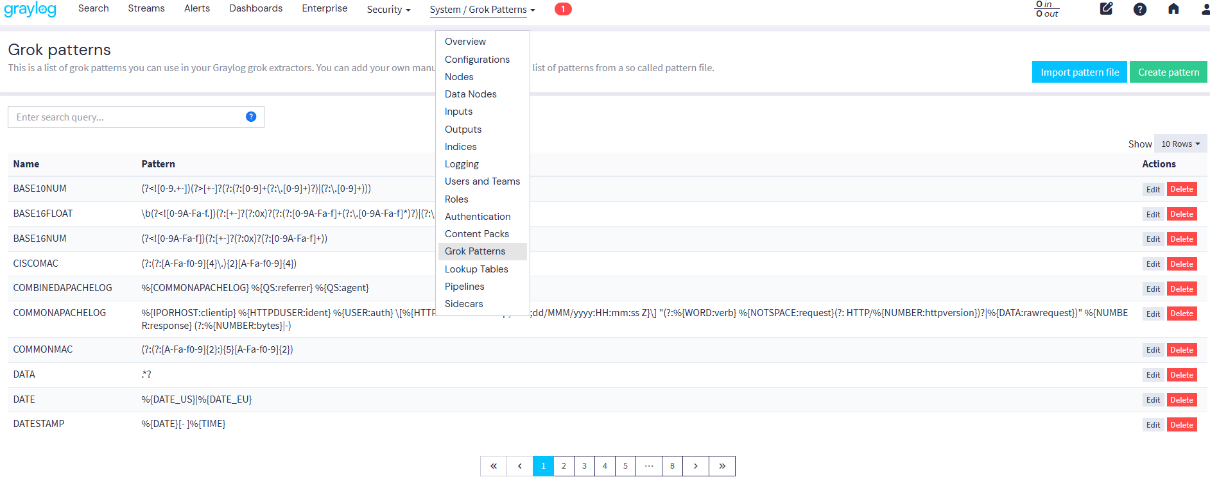The width and height of the screenshot is (1210, 477).
Task: Select Pipelines from the System menu
Action: point(464,287)
